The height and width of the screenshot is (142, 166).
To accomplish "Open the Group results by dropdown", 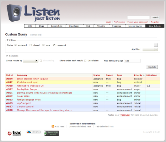I will [x=31, y=61].
